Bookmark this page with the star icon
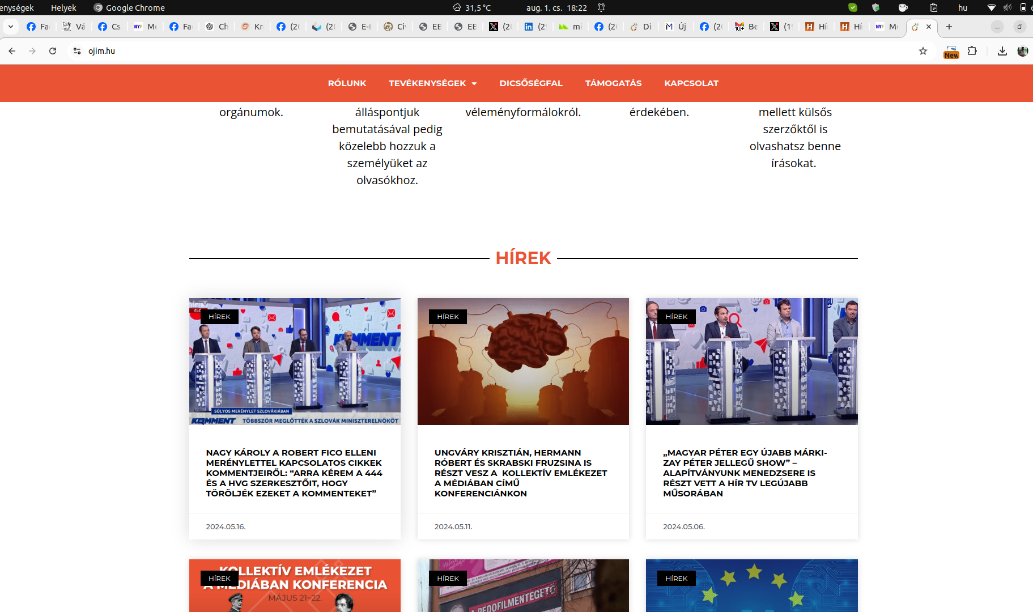Screen dimensions: 1033x612 923,51
